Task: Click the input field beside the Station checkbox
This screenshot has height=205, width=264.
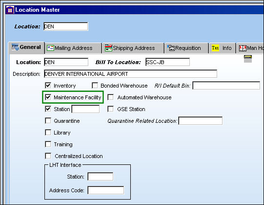Action: pos(85,109)
